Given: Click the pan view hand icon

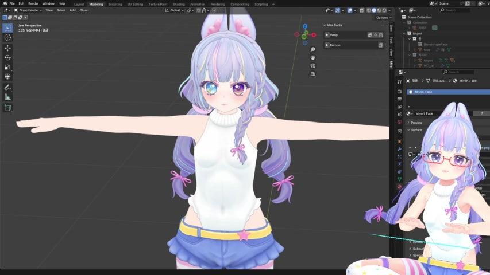Looking at the screenshot, I should click(312, 57).
